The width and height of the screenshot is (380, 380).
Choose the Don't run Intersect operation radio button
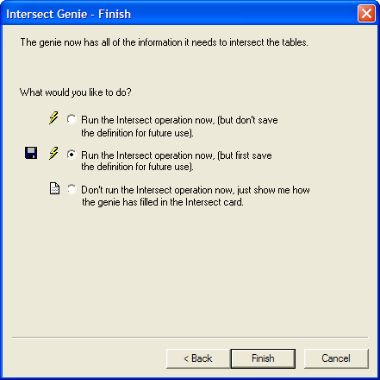click(72, 189)
